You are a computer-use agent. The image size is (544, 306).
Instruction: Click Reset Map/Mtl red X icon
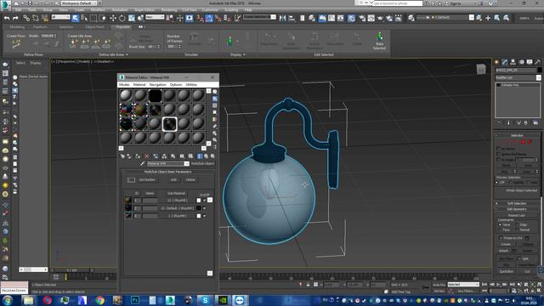pos(147,156)
